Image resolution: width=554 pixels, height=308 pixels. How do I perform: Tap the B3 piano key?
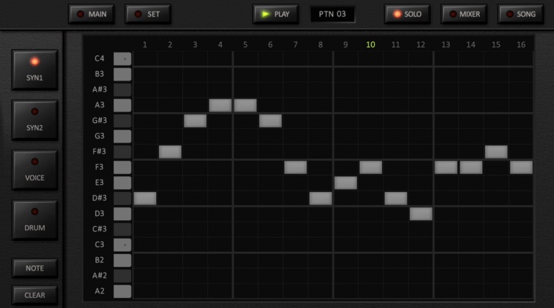[122, 74]
